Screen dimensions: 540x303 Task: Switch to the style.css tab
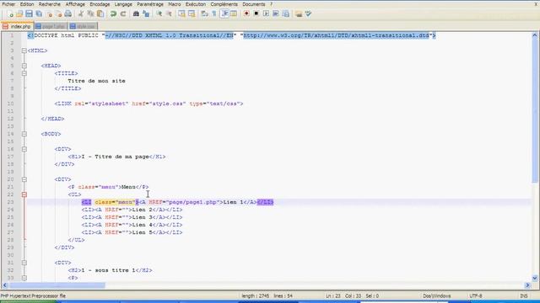(83, 26)
